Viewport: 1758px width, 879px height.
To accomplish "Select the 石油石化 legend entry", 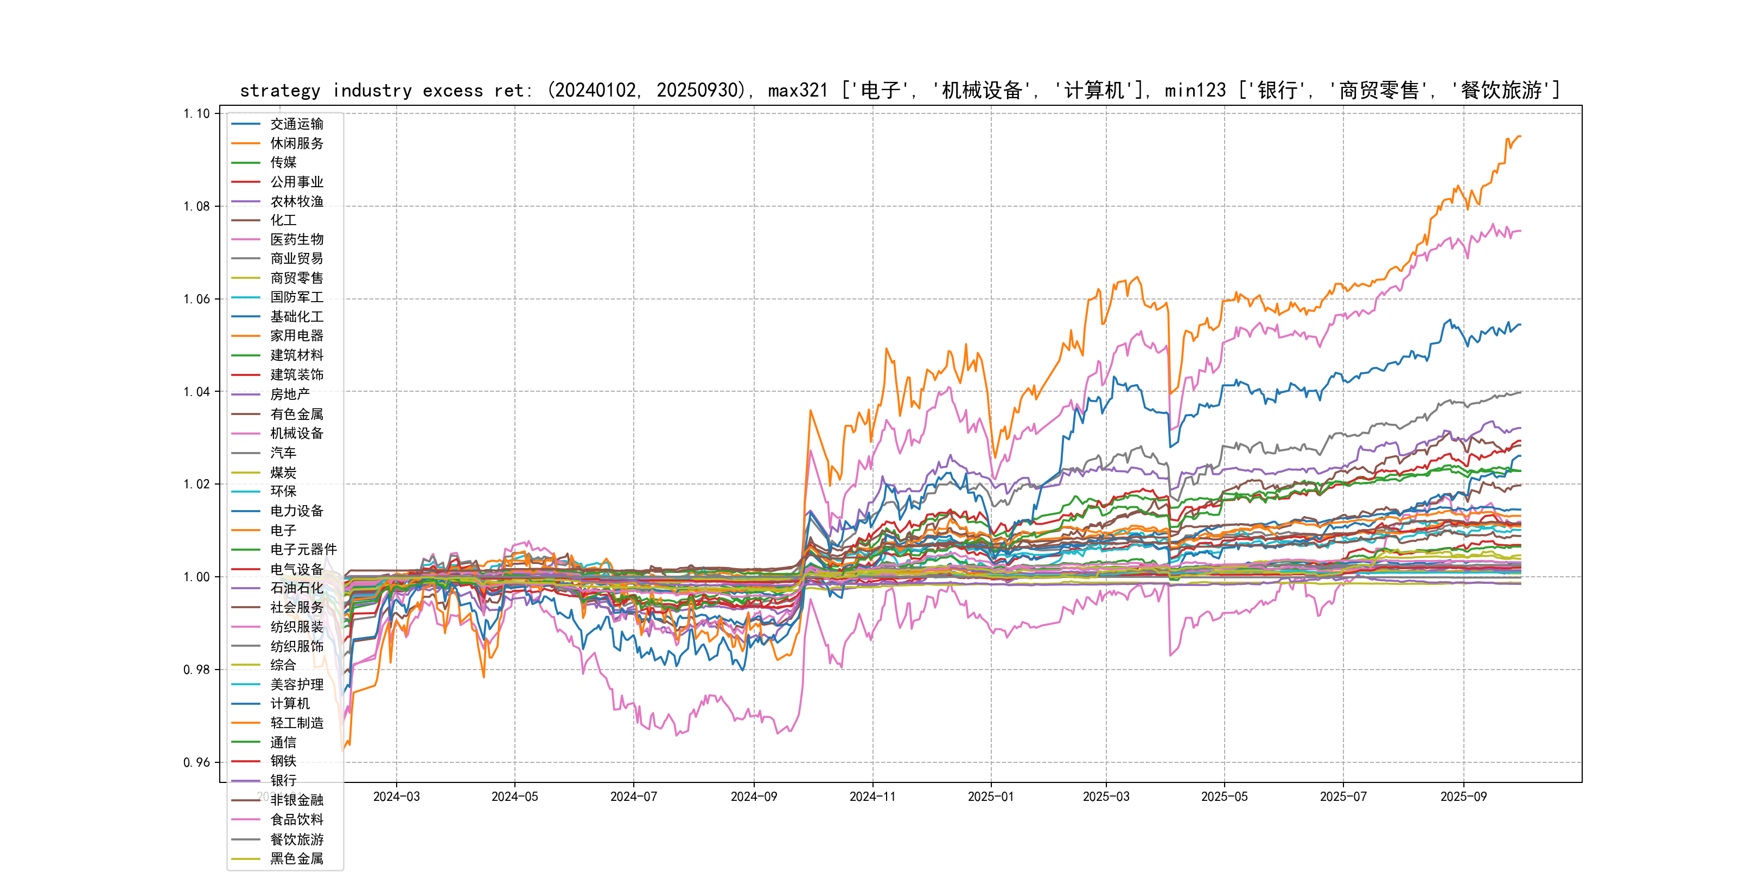I will [x=296, y=588].
